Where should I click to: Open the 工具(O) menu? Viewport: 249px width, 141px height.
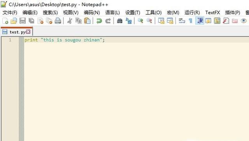coord(154,12)
